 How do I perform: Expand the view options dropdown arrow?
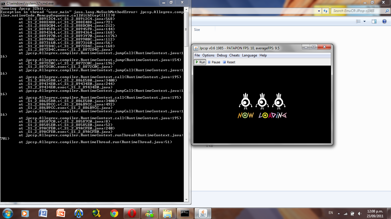364,21
